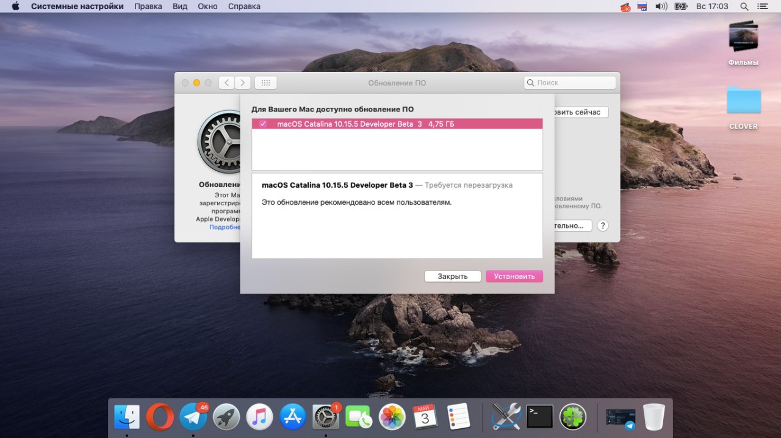Click Telegram status icon in menu bar
The image size is (781, 438).
click(625, 7)
